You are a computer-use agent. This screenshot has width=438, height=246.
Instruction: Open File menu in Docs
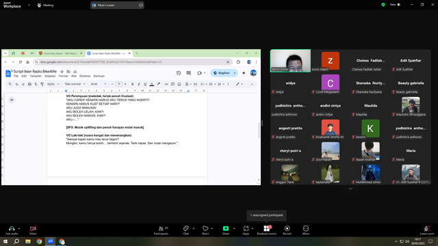pos(16,76)
